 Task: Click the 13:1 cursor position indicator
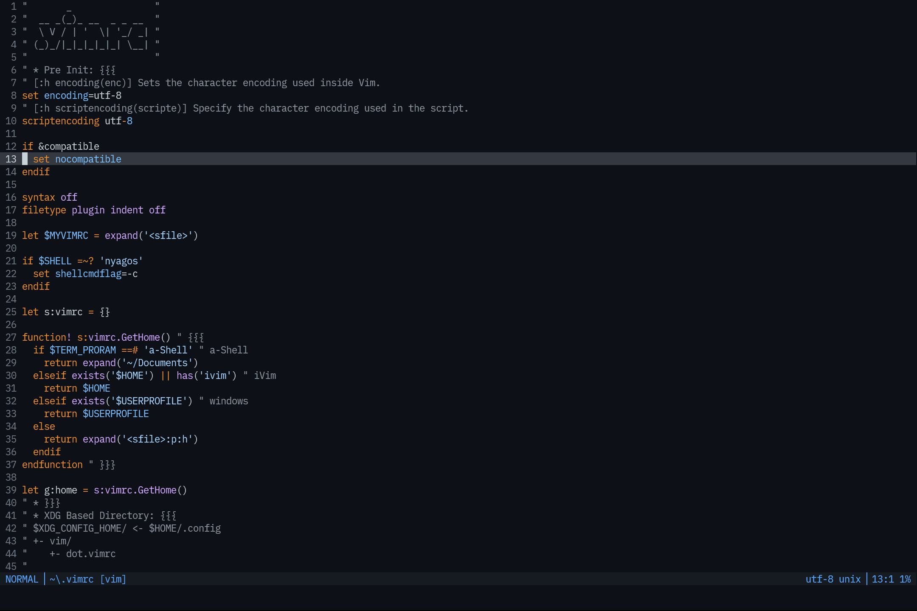(x=883, y=579)
